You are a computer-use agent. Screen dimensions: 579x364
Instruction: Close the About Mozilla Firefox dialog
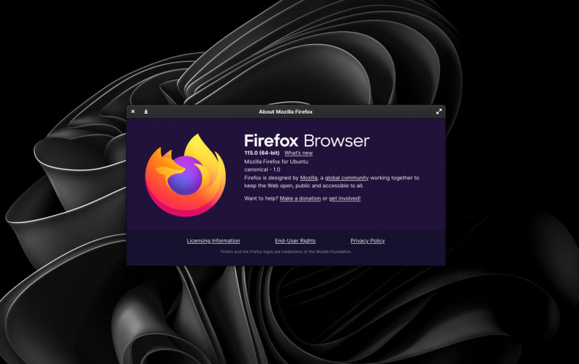[133, 111]
